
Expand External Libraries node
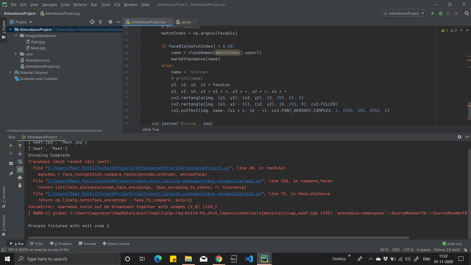click(x=10, y=72)
